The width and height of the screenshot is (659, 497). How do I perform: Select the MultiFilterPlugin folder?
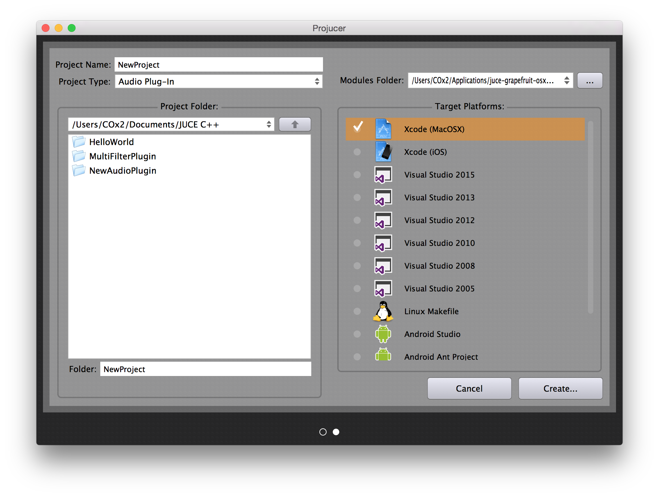click(x=123, y=156)
